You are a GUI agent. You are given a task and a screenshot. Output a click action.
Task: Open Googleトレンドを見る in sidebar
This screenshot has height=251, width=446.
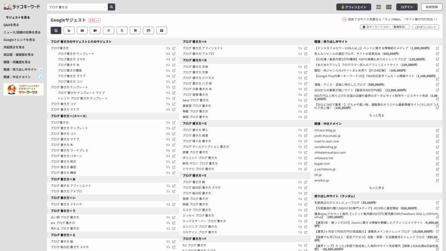(x=19, y=40)
